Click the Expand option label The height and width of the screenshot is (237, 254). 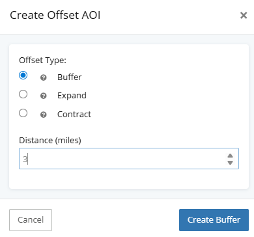point(72,96)
